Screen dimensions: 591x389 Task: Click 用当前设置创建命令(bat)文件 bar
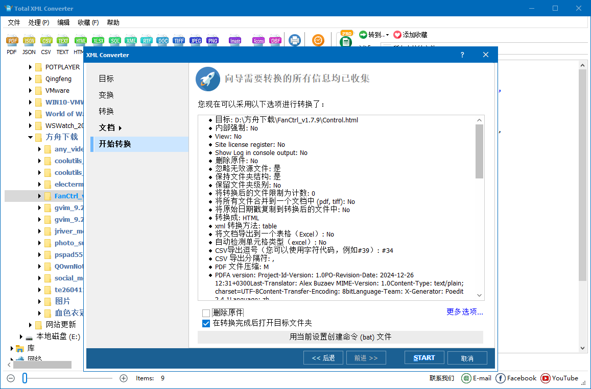click(x=340, y=337)
